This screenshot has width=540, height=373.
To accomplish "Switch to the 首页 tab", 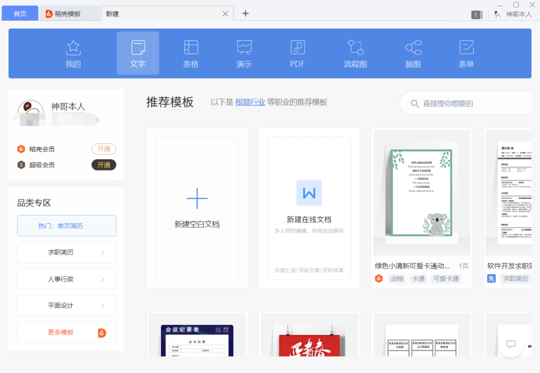I will point(20,13).
